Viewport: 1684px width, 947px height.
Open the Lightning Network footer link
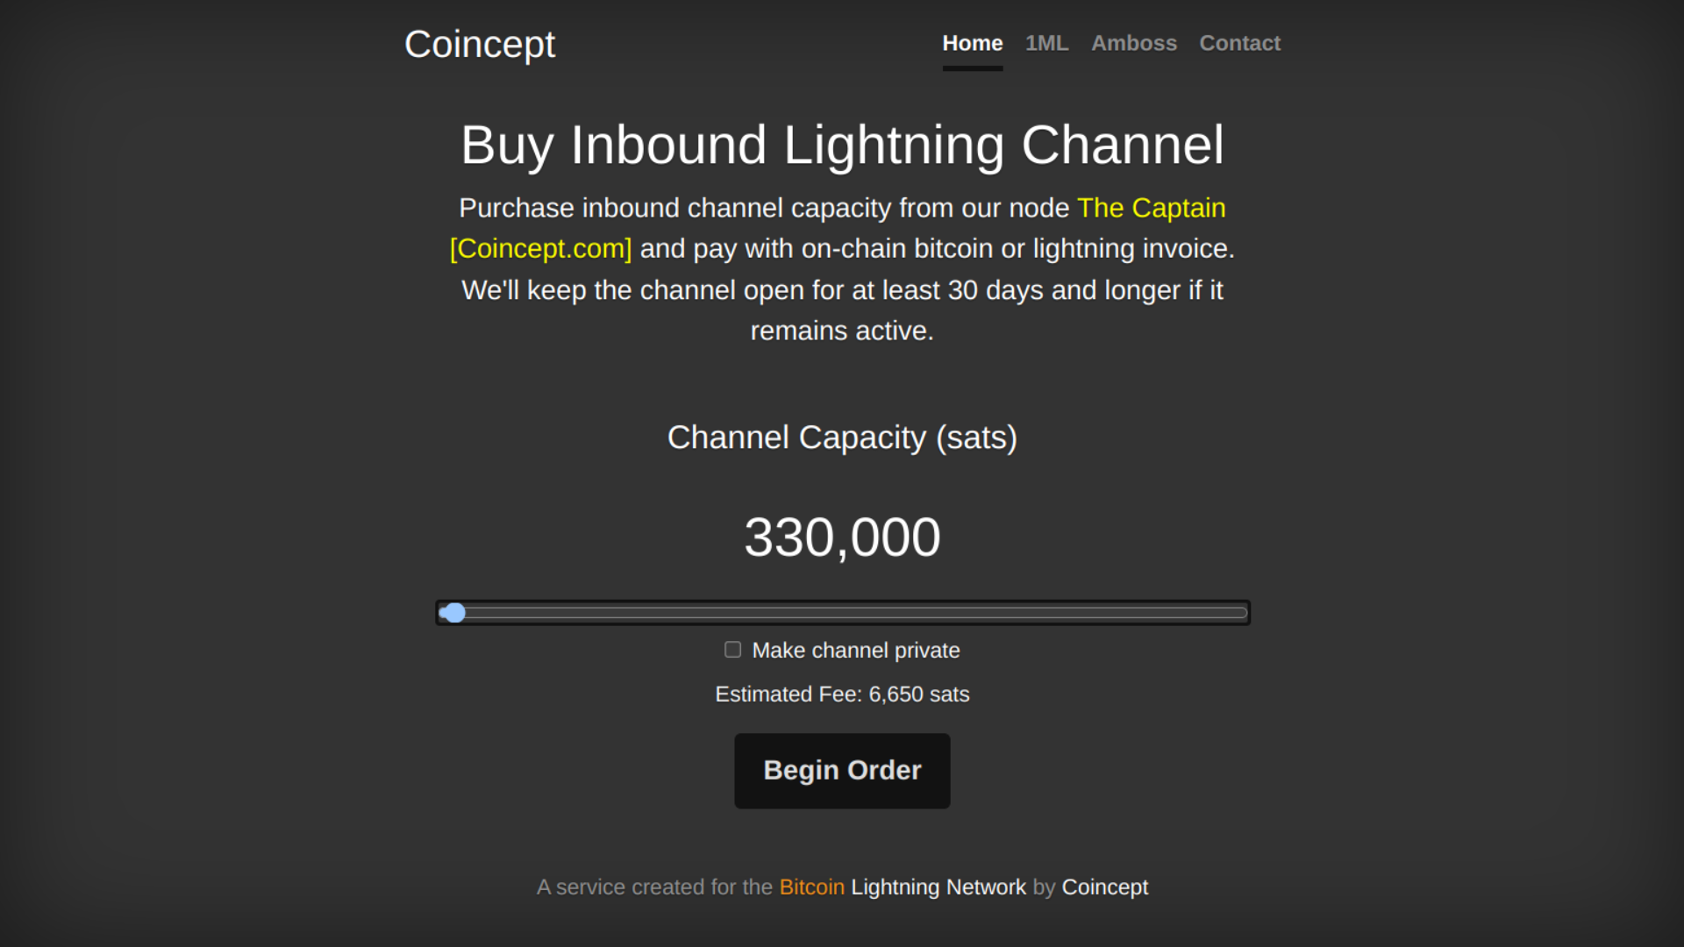click(x=938, y=887)
